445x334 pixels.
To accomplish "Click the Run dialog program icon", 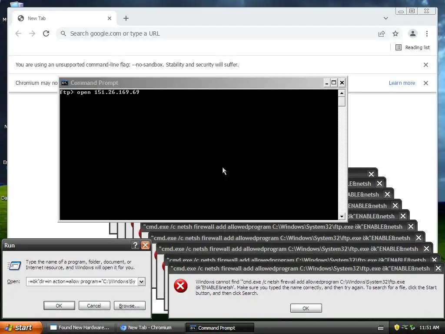I will click(14, 265).
